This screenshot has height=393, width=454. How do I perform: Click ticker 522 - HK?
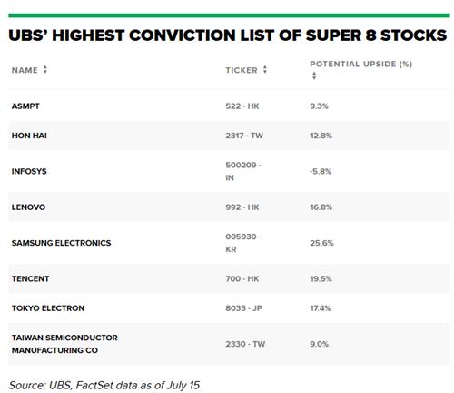click(x=242, y=106)
